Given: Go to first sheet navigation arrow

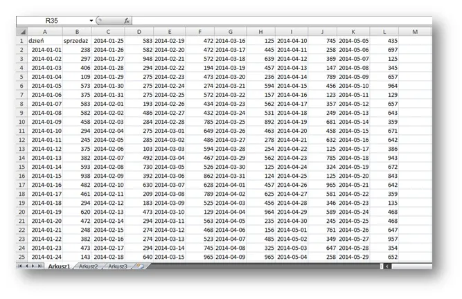Looking at the screenshot, I should pyautogui.click(x=20, y=266).
